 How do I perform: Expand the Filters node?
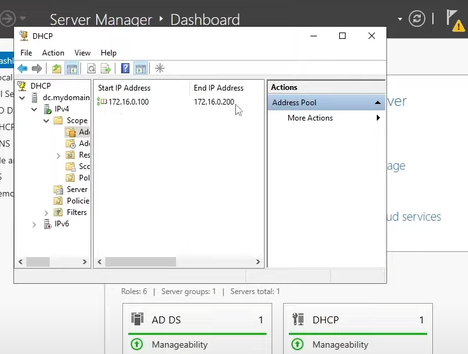47,213
